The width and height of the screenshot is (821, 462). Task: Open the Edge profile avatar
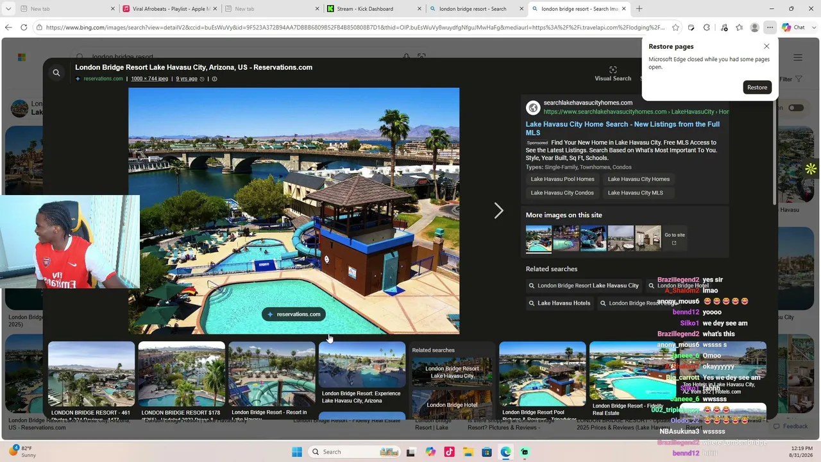pyautogui.click(x=754, y=28)
